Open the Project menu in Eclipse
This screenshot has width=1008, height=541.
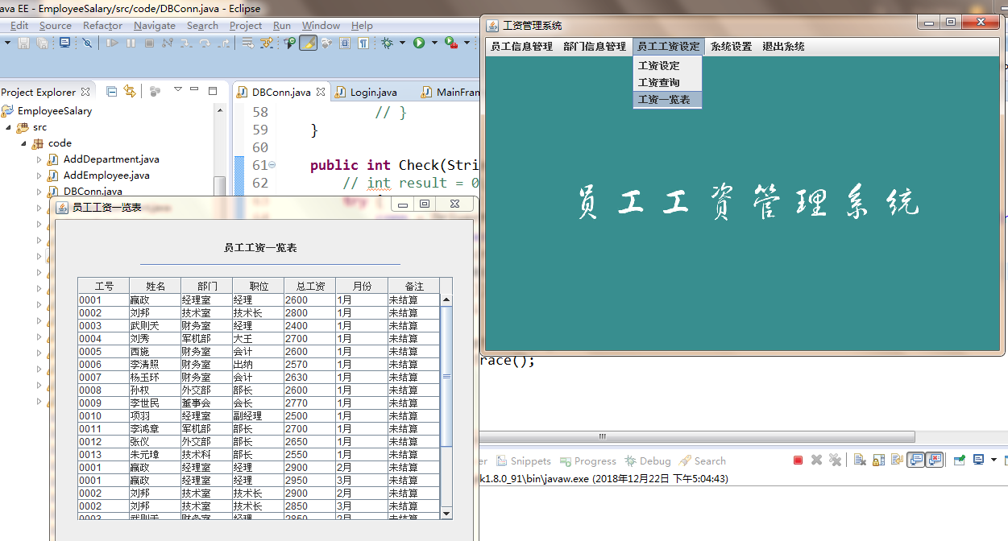(x=246, y=25)
